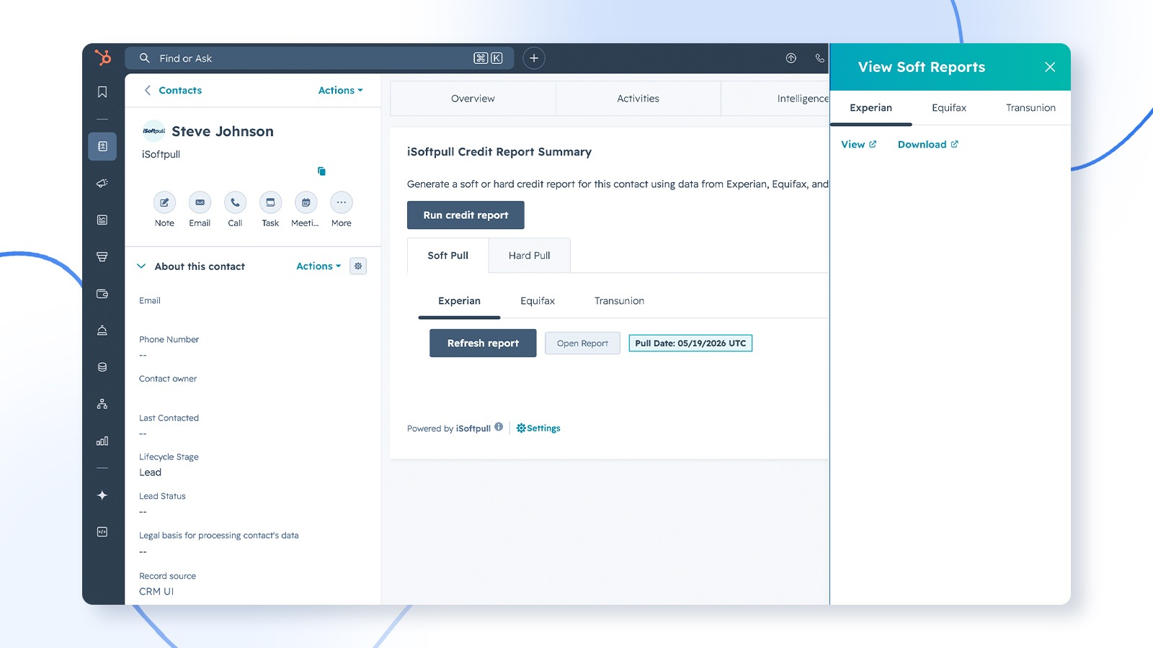
Task: Click the Lifecycle Stage value Lead
Action: pyautogui.click(x=150, y=473)
